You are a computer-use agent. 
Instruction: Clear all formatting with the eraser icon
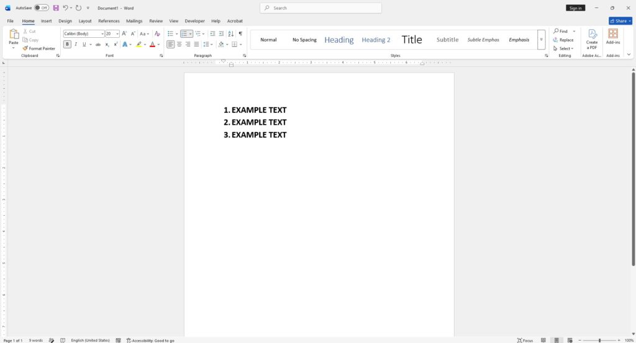(157, 33)
